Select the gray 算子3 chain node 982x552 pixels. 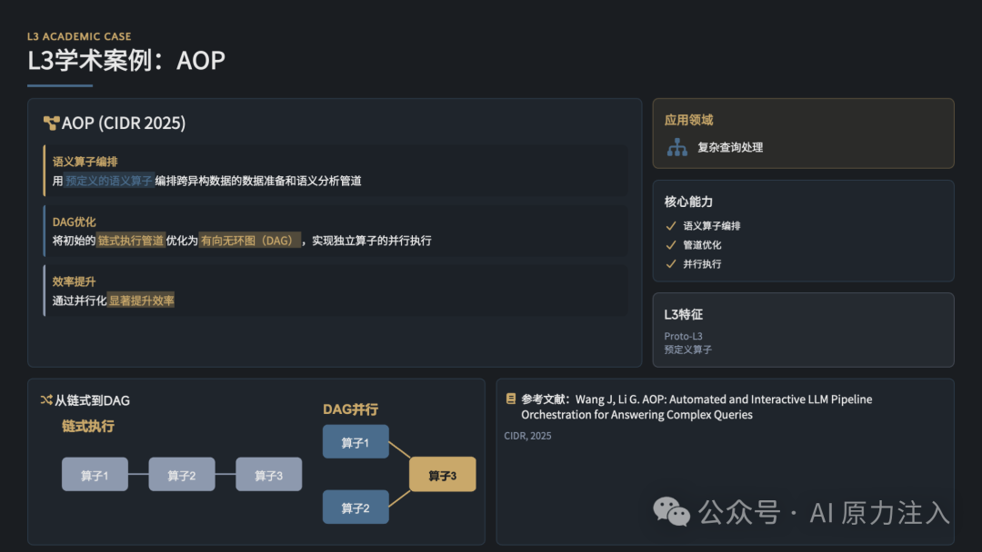tap(268, 475)
